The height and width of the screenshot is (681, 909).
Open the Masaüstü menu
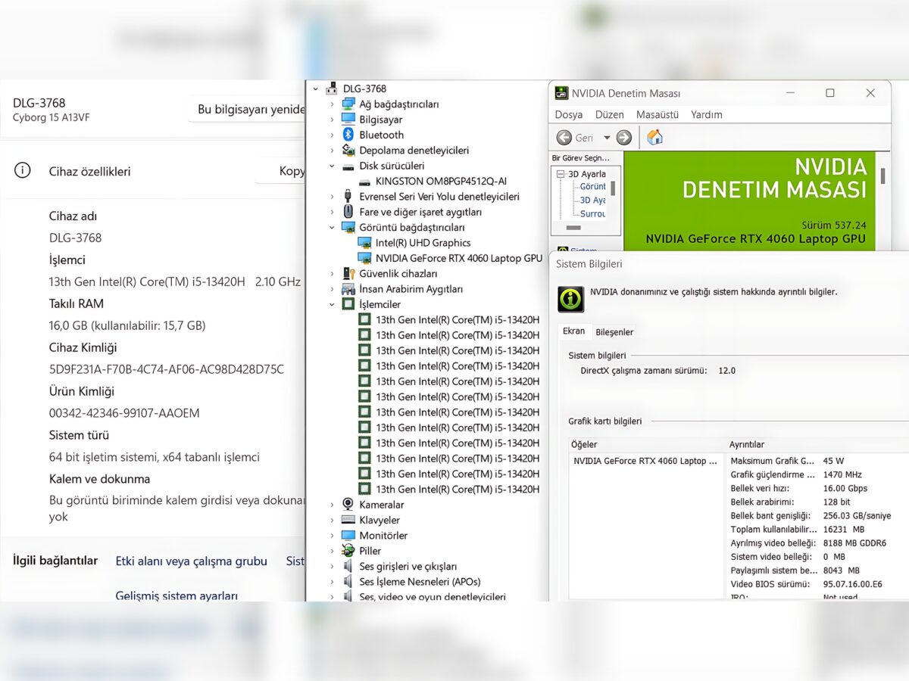pos(658,115)
